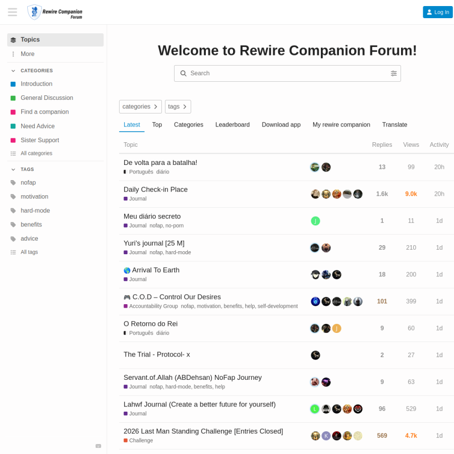The height and width of the screenshot is (454, 454).
Task: Click the Rewire Companion Forum logo
Action: [54, 12]
